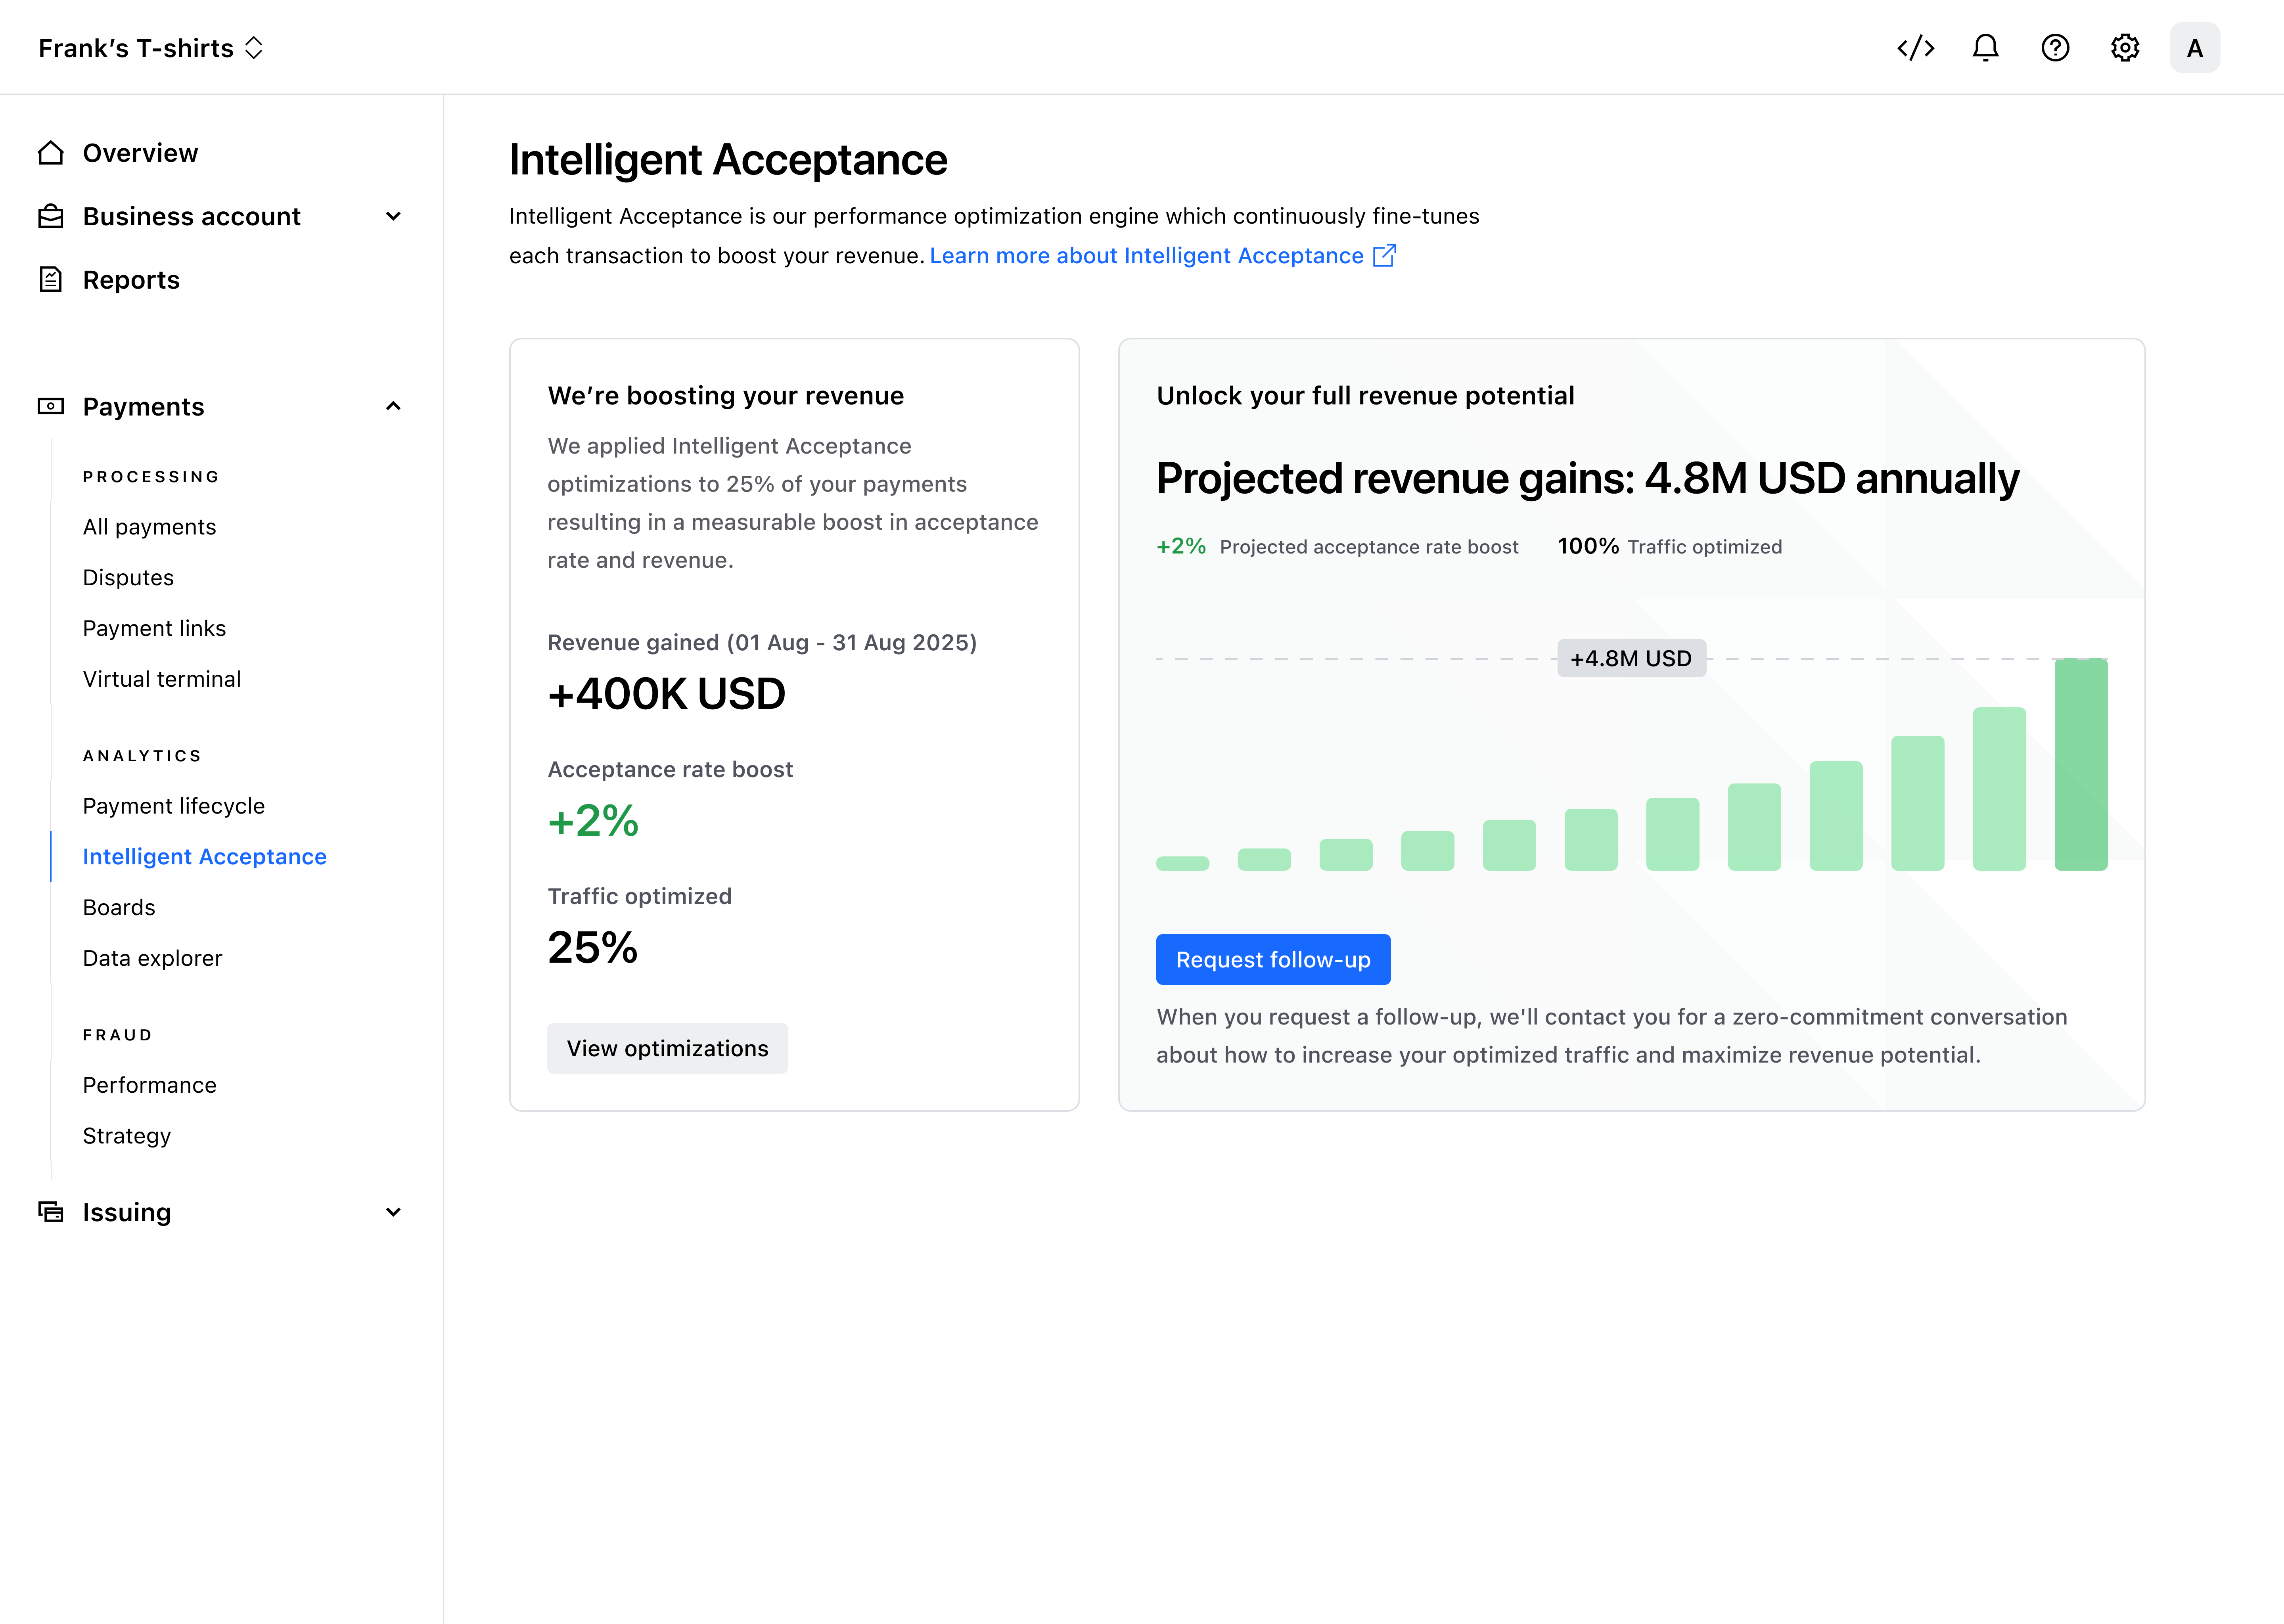Click the Intelligent Acceptance page title
The width and height of the screenshot is (2284, 1624).
[x=728, y=160]
